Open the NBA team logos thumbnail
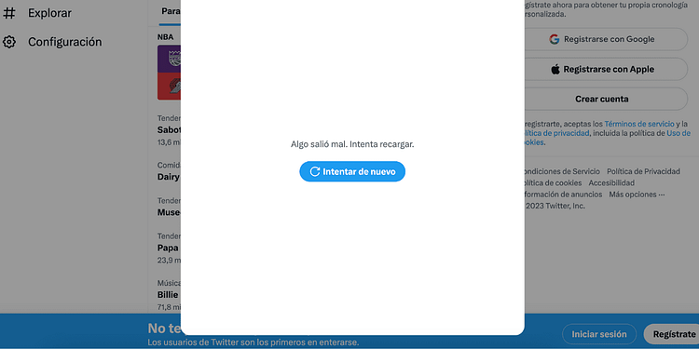 point(169,72)
